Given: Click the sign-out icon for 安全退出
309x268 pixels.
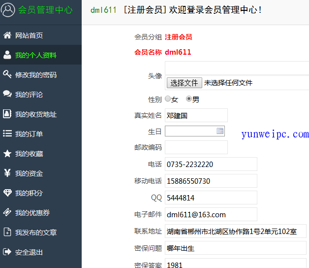Looking at the screenshot, I should (7, 252).
